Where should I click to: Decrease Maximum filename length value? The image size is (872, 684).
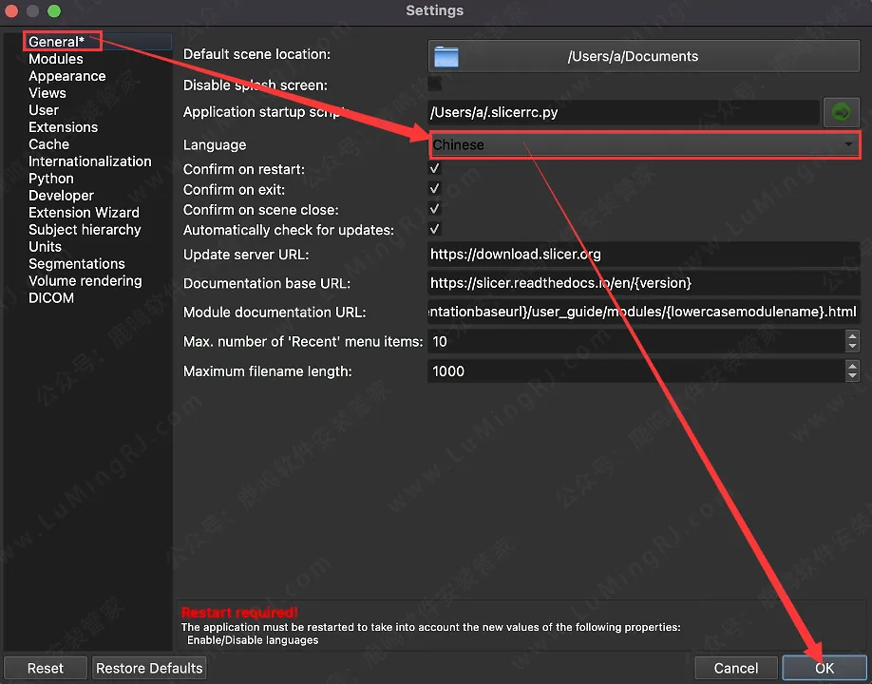[x=852, y=376]
